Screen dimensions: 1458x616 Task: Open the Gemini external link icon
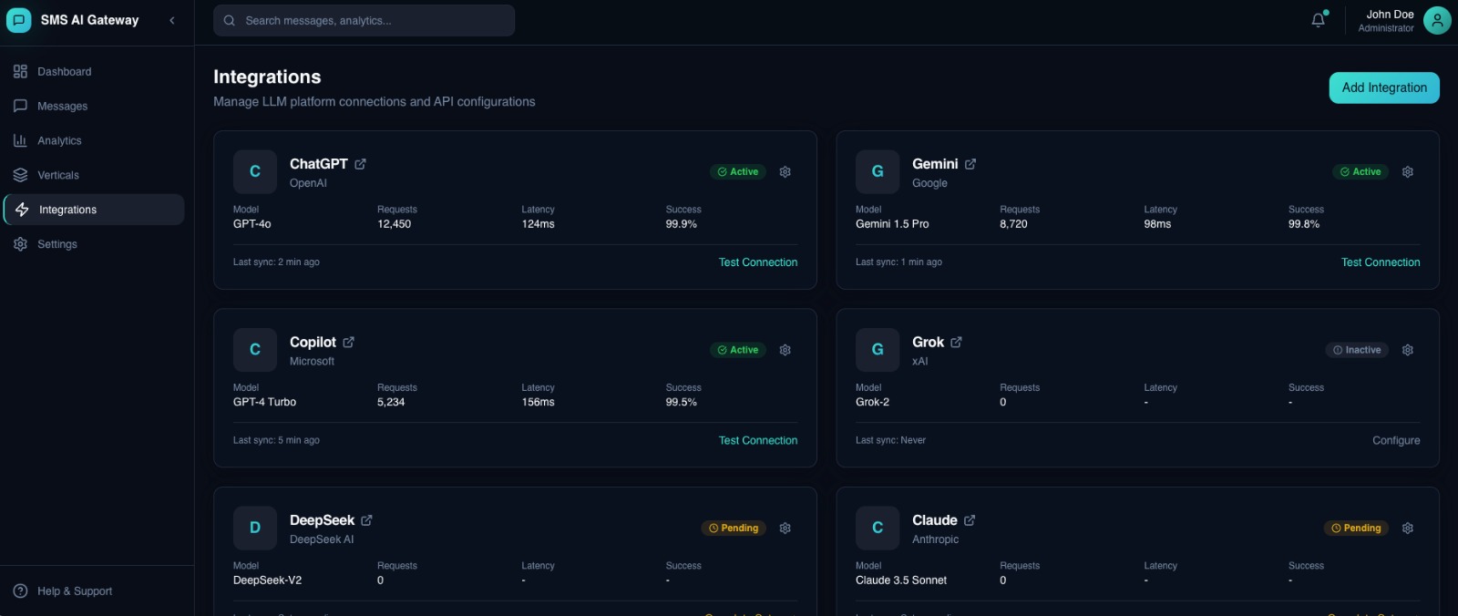pos(970,164)
